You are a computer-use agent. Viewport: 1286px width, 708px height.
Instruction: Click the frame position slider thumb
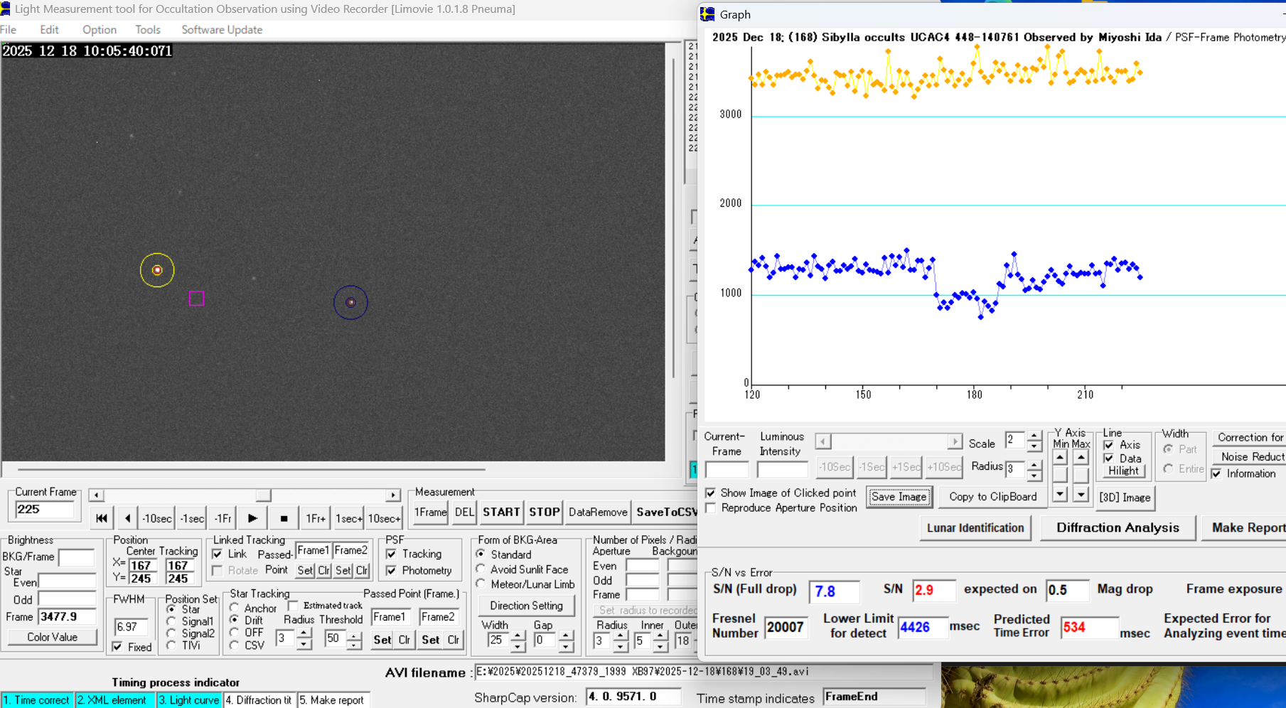point(263,495)
